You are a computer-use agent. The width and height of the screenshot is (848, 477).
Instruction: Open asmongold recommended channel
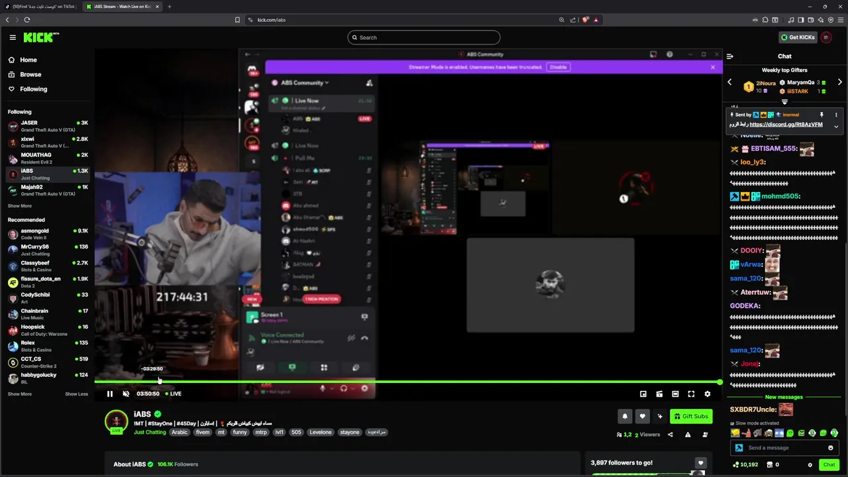(x=48, y=233)
